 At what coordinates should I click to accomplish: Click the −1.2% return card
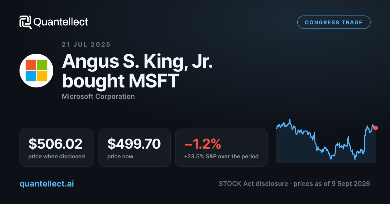point(221,148)
